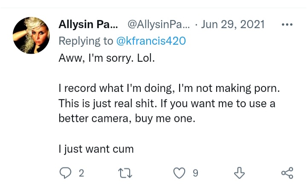Viewport: 307px width, 189px height.
Task: Open the share options icon
Action: tap(287, 173)
